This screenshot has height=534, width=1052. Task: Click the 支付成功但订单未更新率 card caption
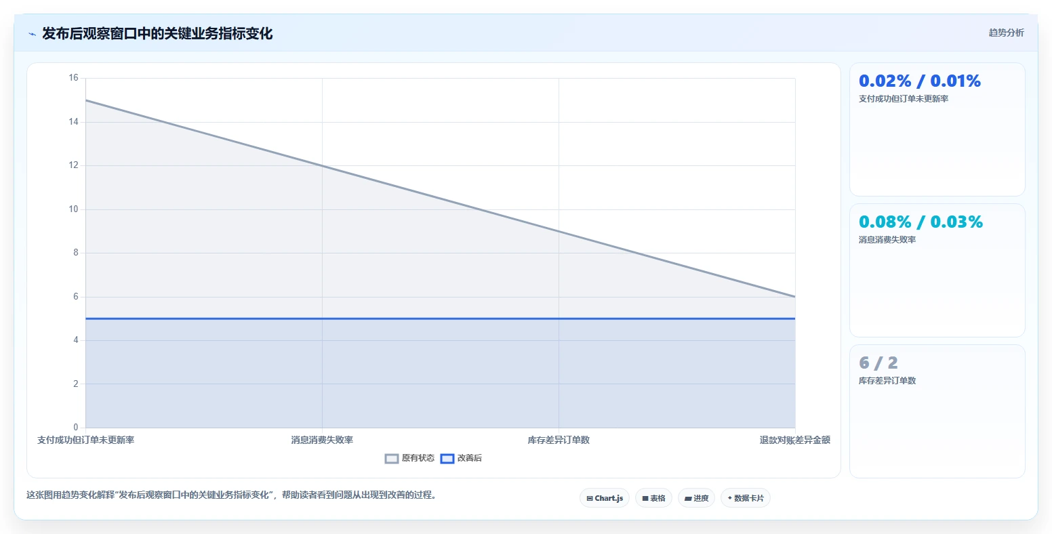pyautogui.click(x=904, y=99)
